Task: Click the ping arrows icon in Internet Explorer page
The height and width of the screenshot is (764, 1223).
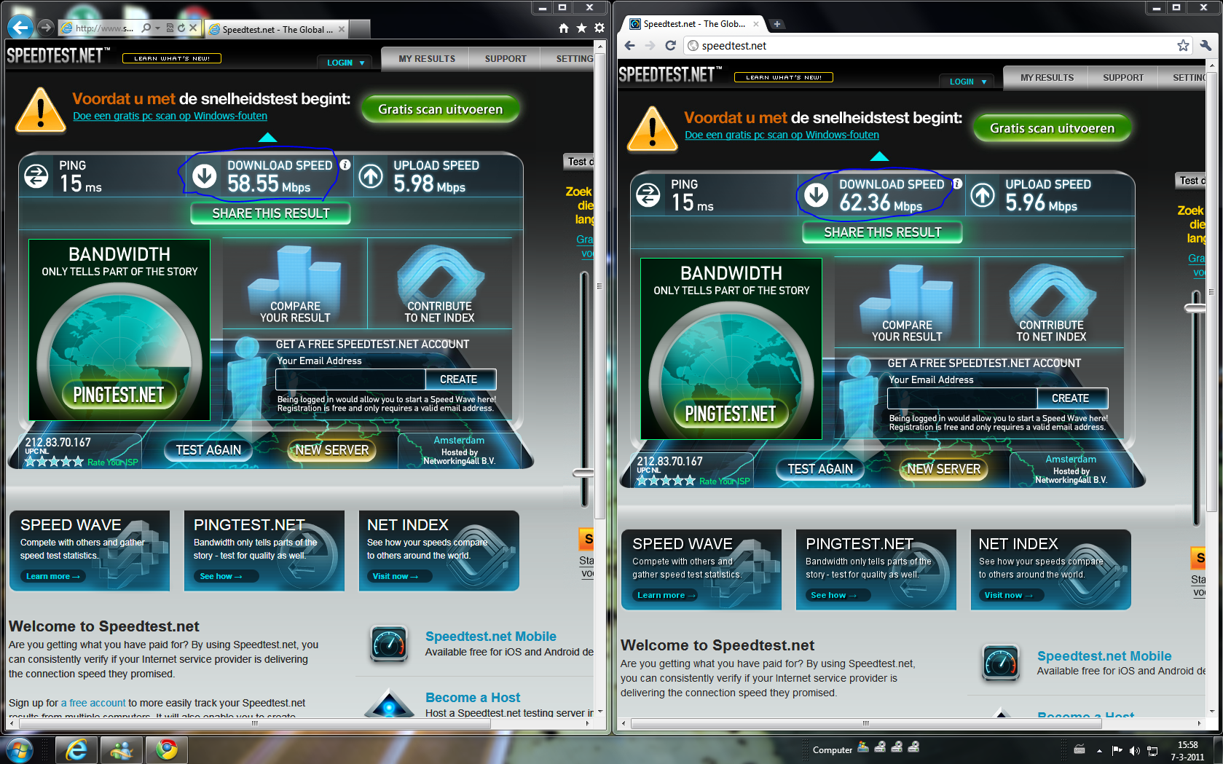Action: pos(36,176)
